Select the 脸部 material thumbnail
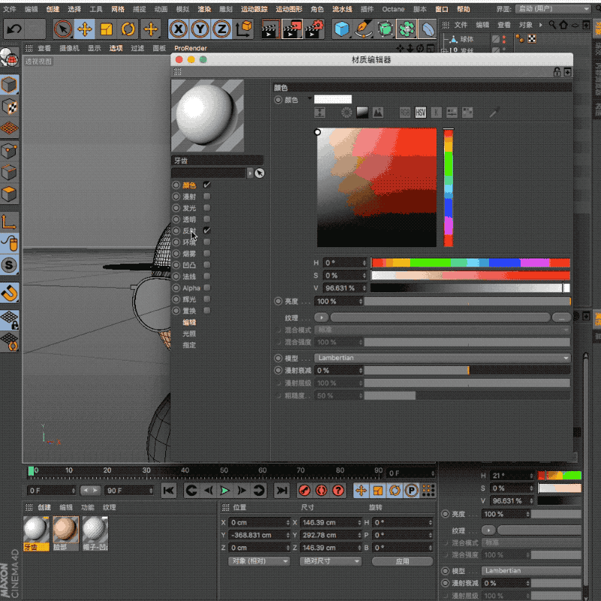 click(x=65, y=530)
